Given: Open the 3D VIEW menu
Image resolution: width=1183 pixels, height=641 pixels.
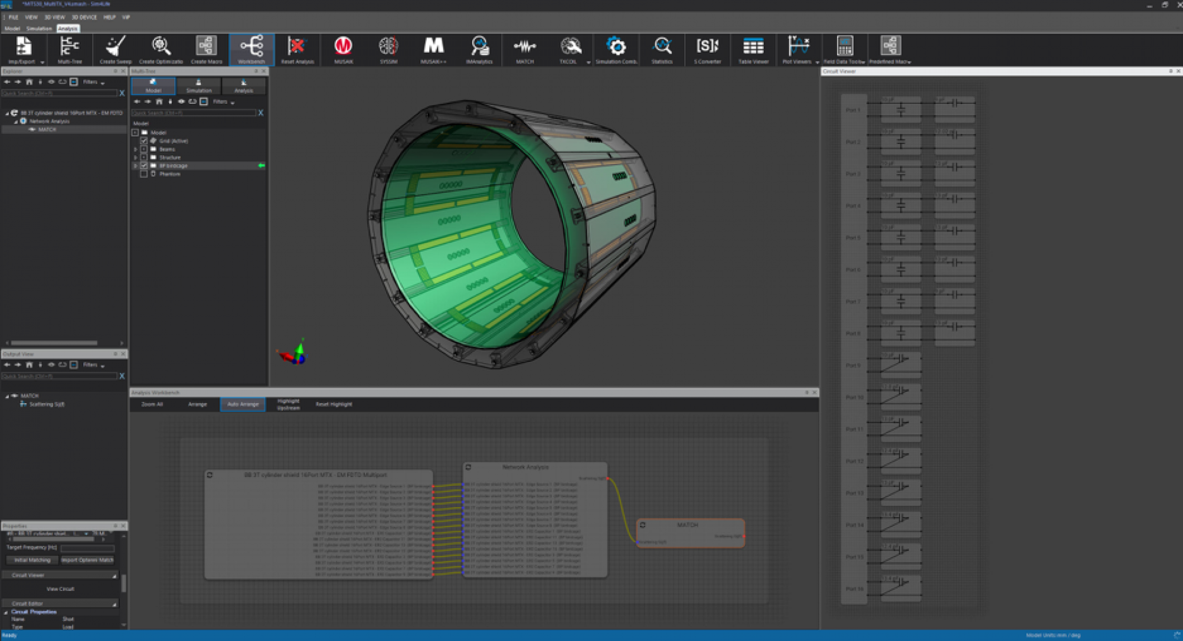Looking at the screenshot, I should pos(54,17).
